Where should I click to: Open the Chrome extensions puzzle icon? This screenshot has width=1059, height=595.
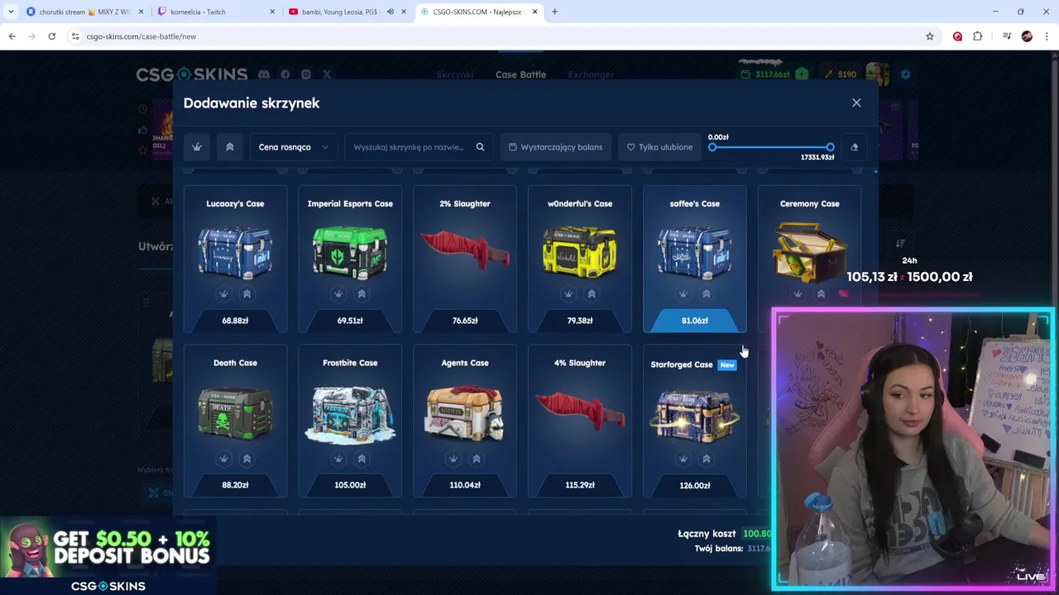(x=978, y=36)
